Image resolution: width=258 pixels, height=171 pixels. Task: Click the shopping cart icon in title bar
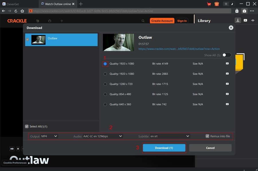point(209,4)
